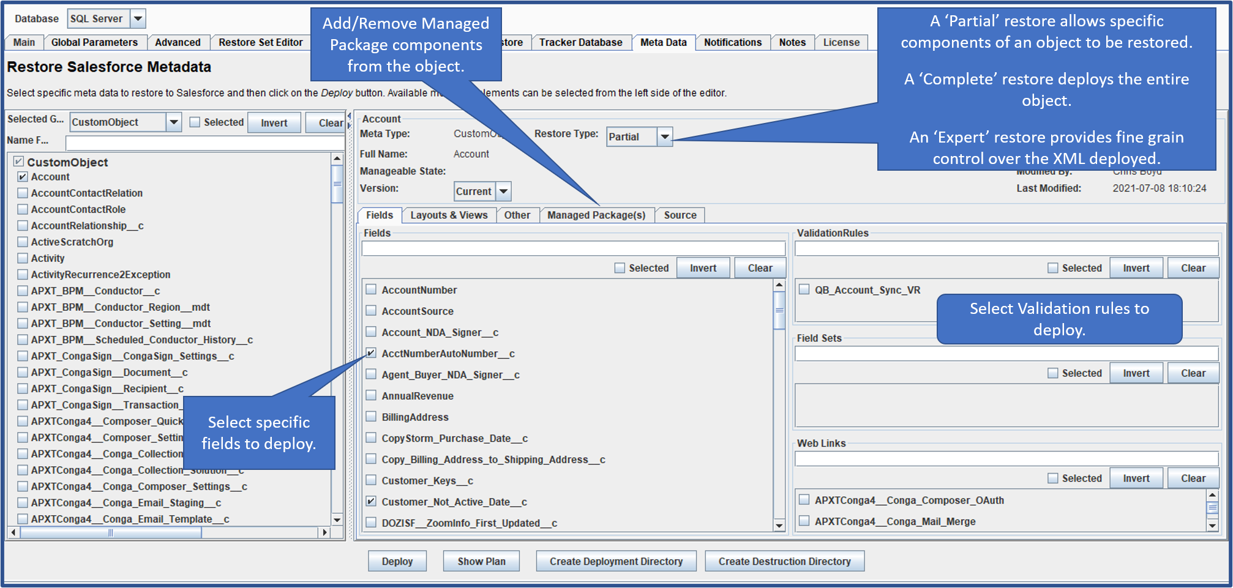Click Invert in the Fields panel
This screenshot has width=1233, height=588.
coord(703,268)
